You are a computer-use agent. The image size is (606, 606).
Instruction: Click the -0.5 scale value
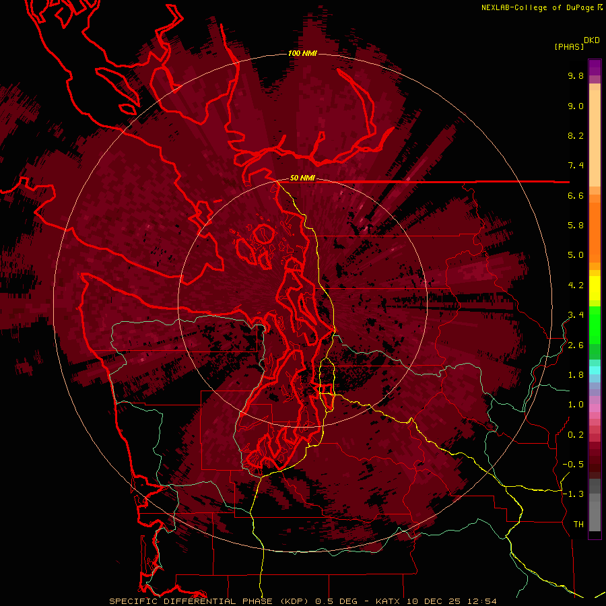coord(573,465)
